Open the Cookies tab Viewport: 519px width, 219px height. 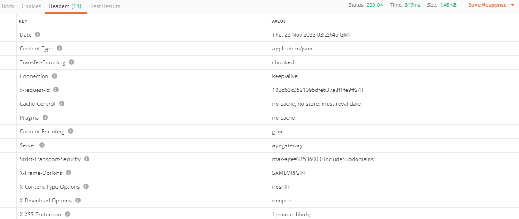point(31,6)
